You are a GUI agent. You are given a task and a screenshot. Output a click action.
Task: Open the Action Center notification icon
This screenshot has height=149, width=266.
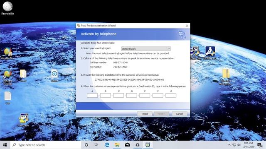260,145
